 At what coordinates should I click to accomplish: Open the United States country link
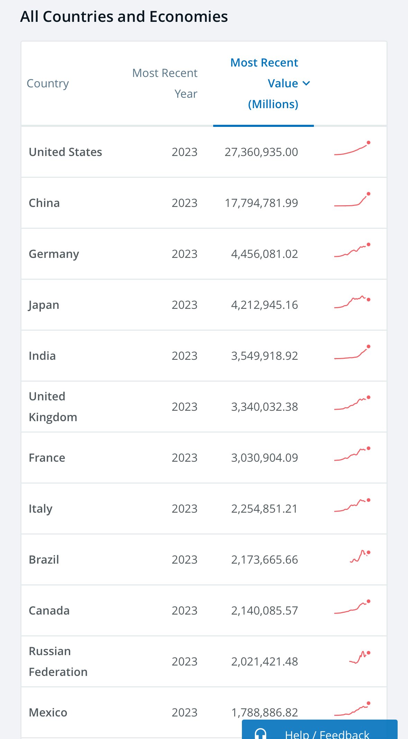pos(65,152)
